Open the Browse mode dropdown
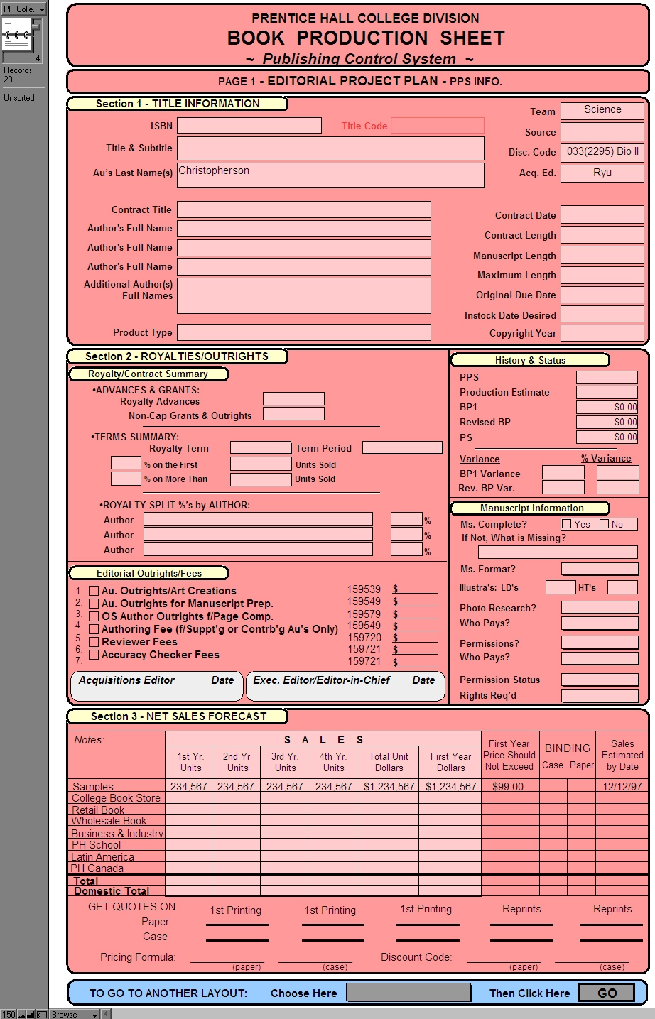 click(x=74, y=1015)
